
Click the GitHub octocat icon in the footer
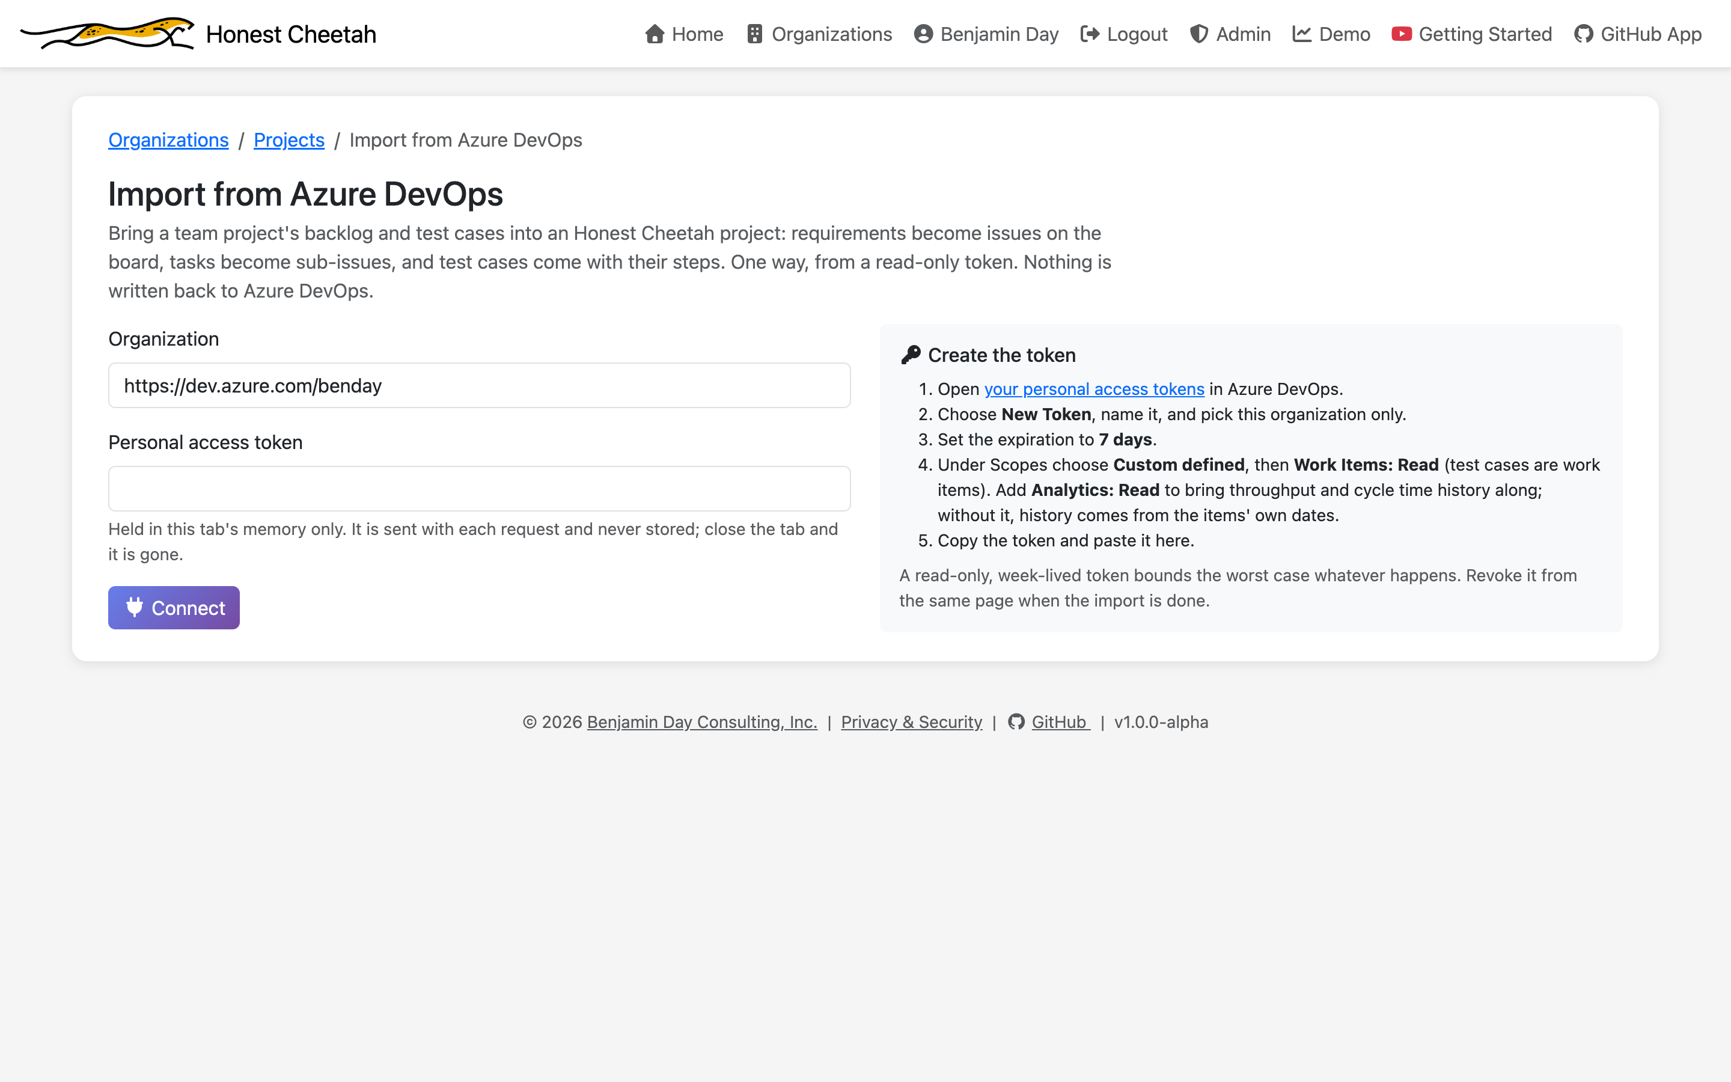pyautogui.click(x=1016, y=722)
